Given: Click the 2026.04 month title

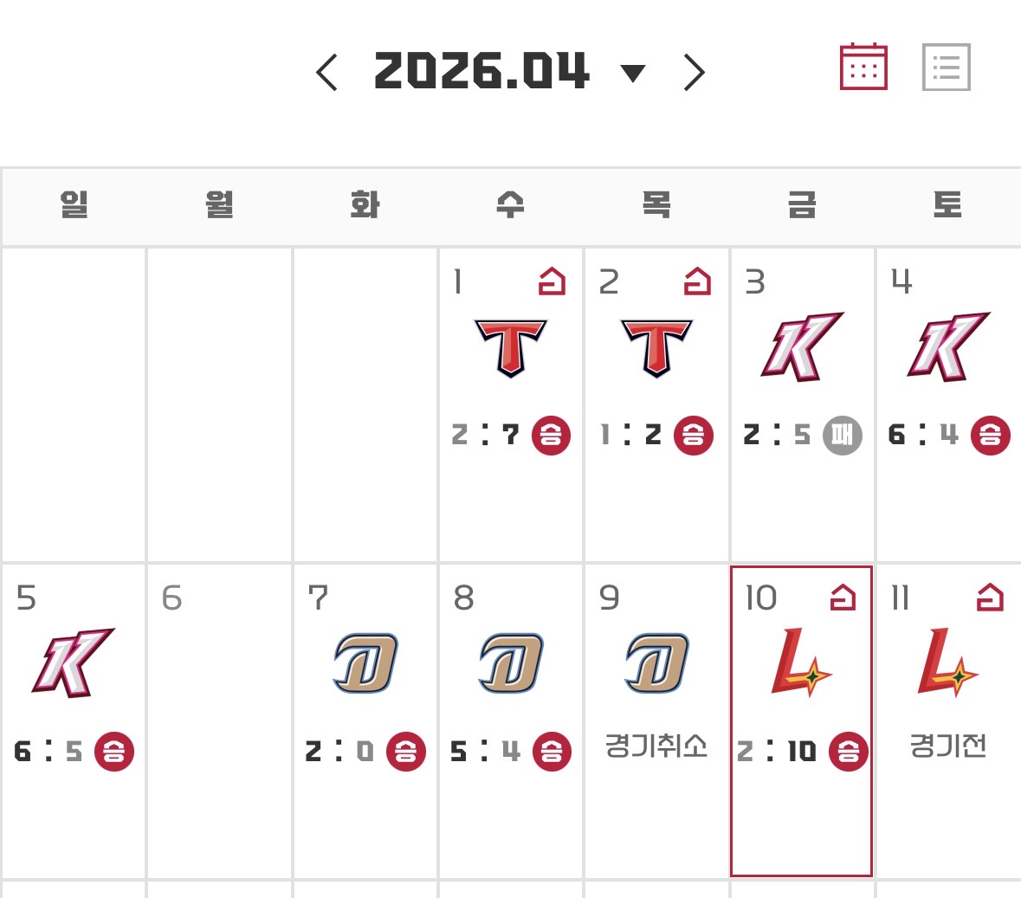Looking at the screenshot, I should [481, 71].
